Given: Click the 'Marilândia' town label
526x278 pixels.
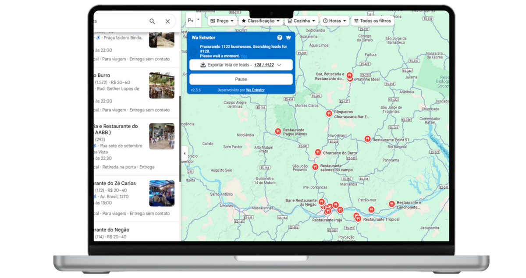Looking at the screenshot, I should point(349,184).
